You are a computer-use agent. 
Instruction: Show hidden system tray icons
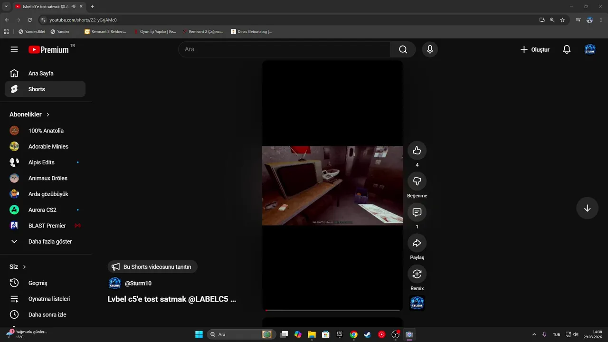pyautogui.click(x=534, y=334)
